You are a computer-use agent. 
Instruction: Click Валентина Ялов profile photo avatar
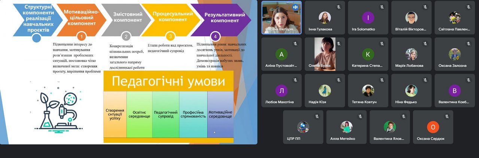pyautogui.click(x=390, y=127)
